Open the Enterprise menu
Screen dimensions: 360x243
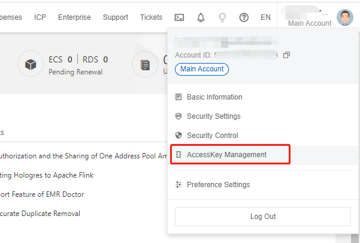(x=75, y=17)
